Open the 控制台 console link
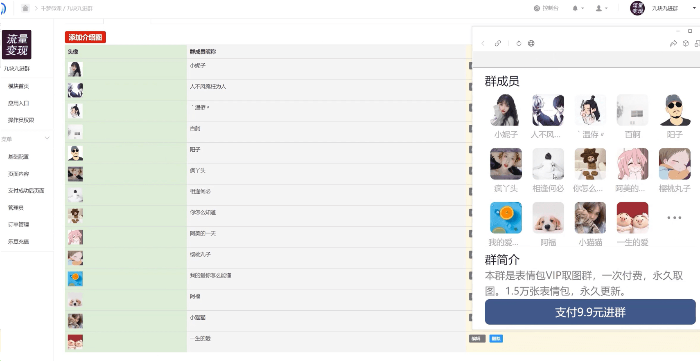700x361 pixels. [x=546, y=8]
